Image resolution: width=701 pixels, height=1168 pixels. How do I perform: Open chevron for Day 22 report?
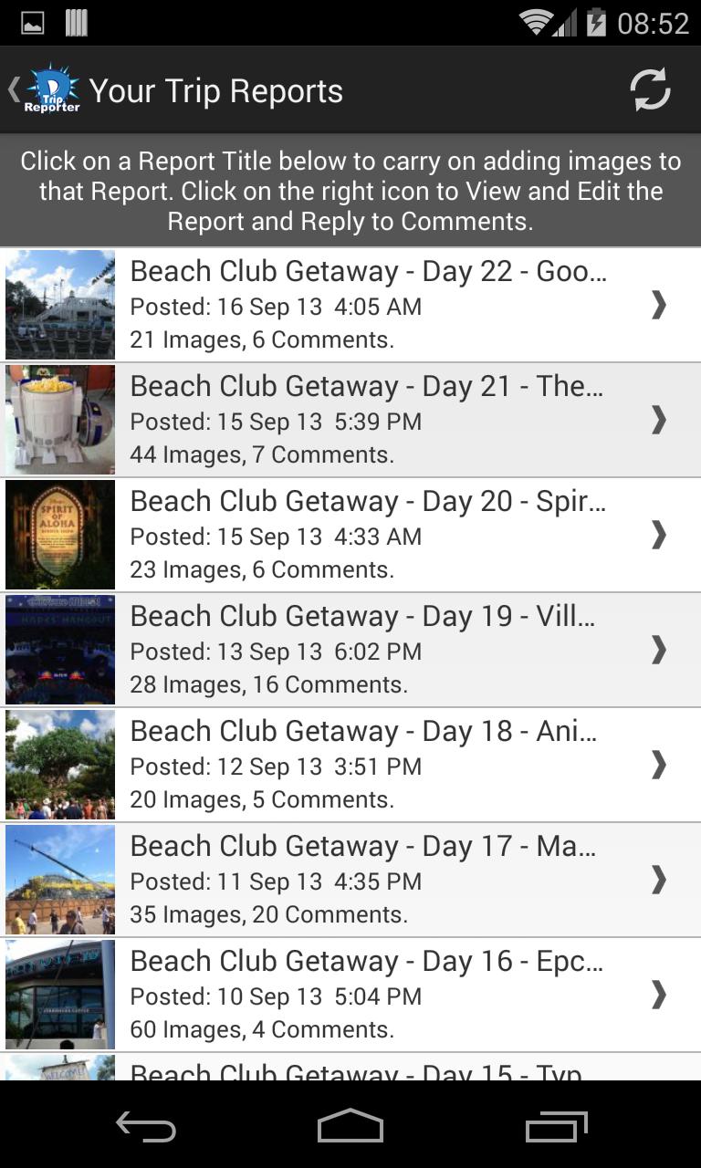pos(658,305)
